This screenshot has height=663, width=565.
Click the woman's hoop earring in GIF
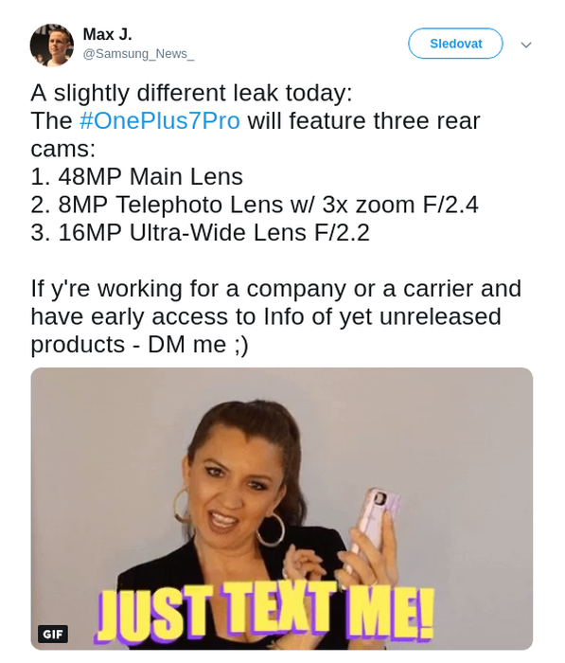point(271,529)
